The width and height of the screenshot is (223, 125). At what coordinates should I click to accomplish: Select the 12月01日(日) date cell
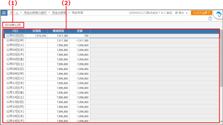(15, 36)
